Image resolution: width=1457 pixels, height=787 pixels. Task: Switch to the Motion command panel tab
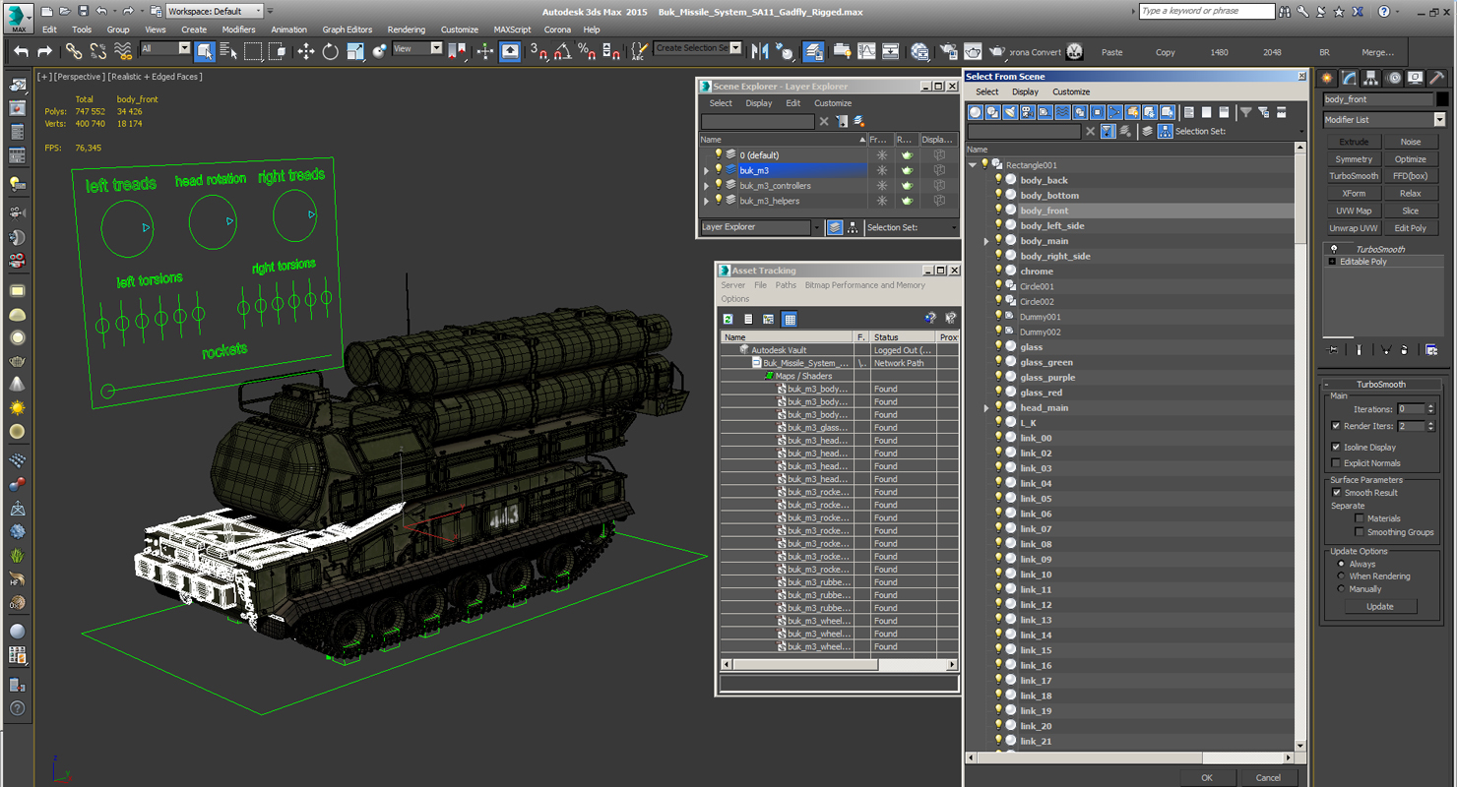coord(1393,78)
